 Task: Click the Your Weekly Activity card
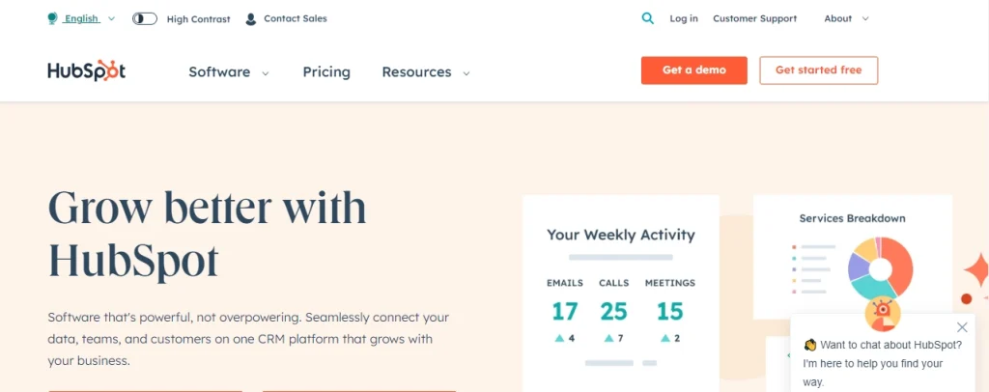(620, 290)
